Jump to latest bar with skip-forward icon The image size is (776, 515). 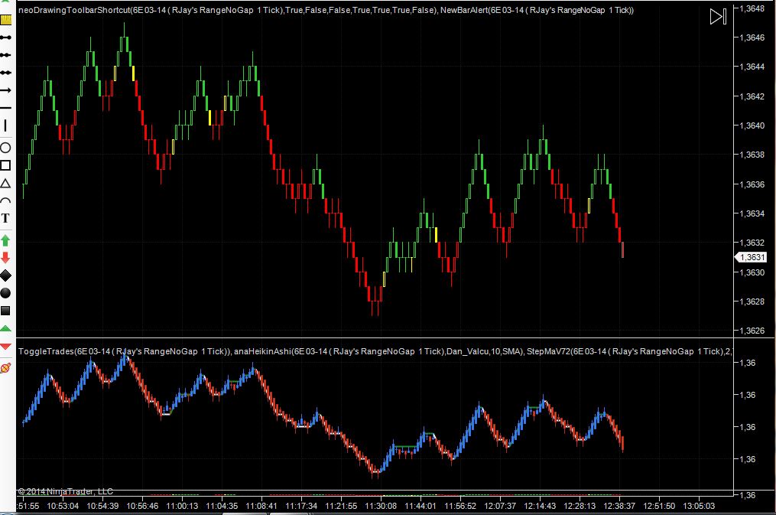point(718,16)
